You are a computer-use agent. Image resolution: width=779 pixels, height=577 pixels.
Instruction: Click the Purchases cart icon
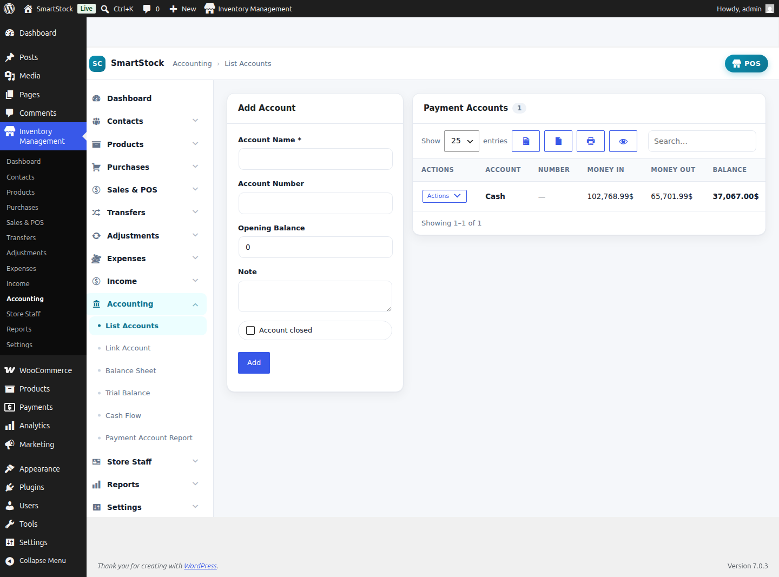click(x=96, y=167)
